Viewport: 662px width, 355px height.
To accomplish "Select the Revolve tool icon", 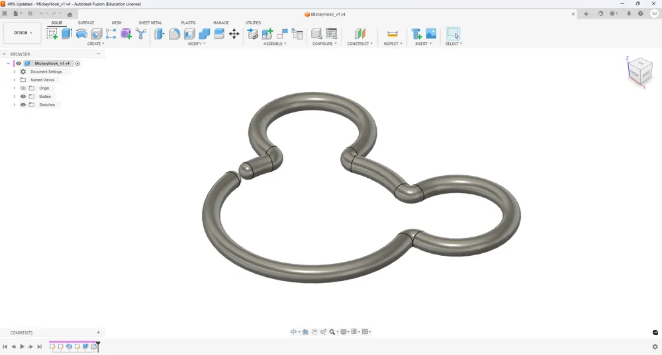I will [81, 34].
